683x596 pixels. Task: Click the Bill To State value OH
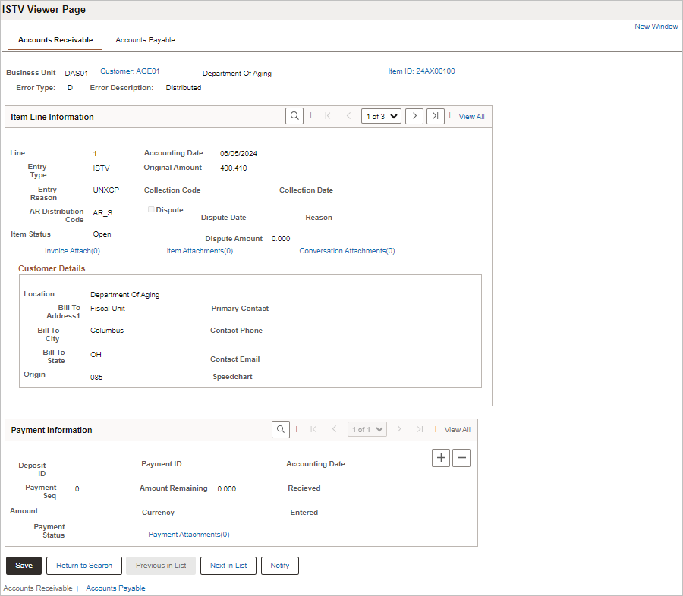(x=96, y=355)
